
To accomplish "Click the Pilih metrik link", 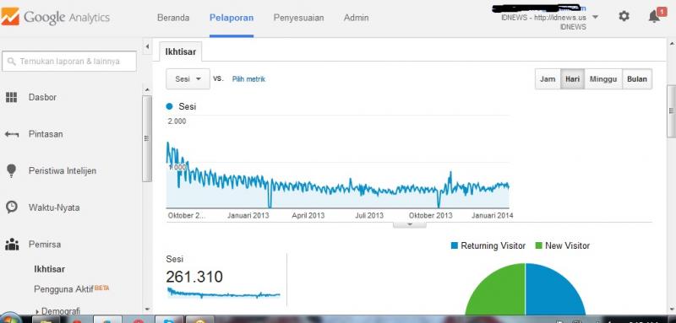I will pyautogui.click(x=248, y=79).
